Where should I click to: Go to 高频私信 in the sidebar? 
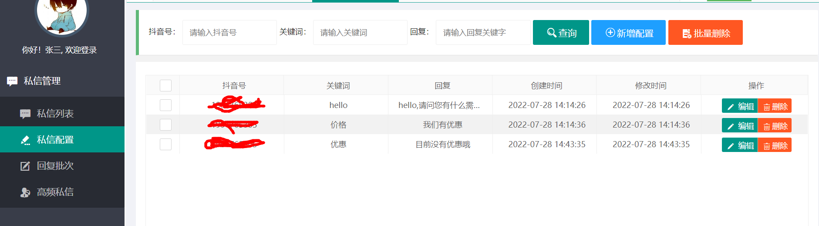(x=55, y=192)
